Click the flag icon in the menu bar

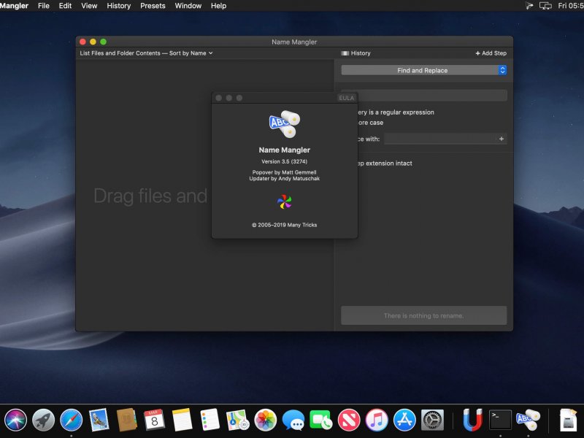[529, 6]
